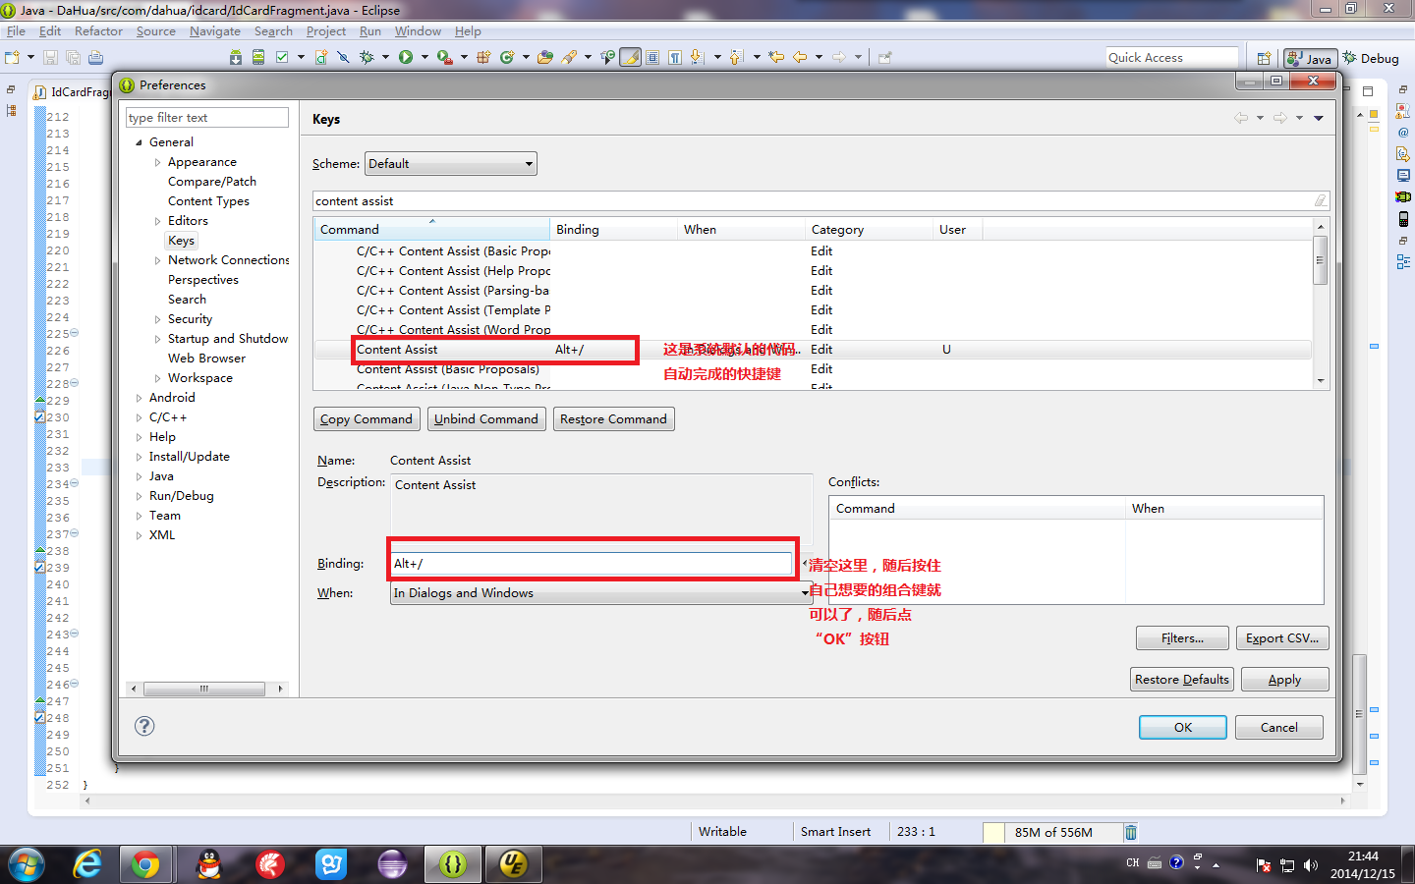The height and width of the screenshot is (884, 1415).
Task: Open the Run button dropdown arrow
Action: 424,57
